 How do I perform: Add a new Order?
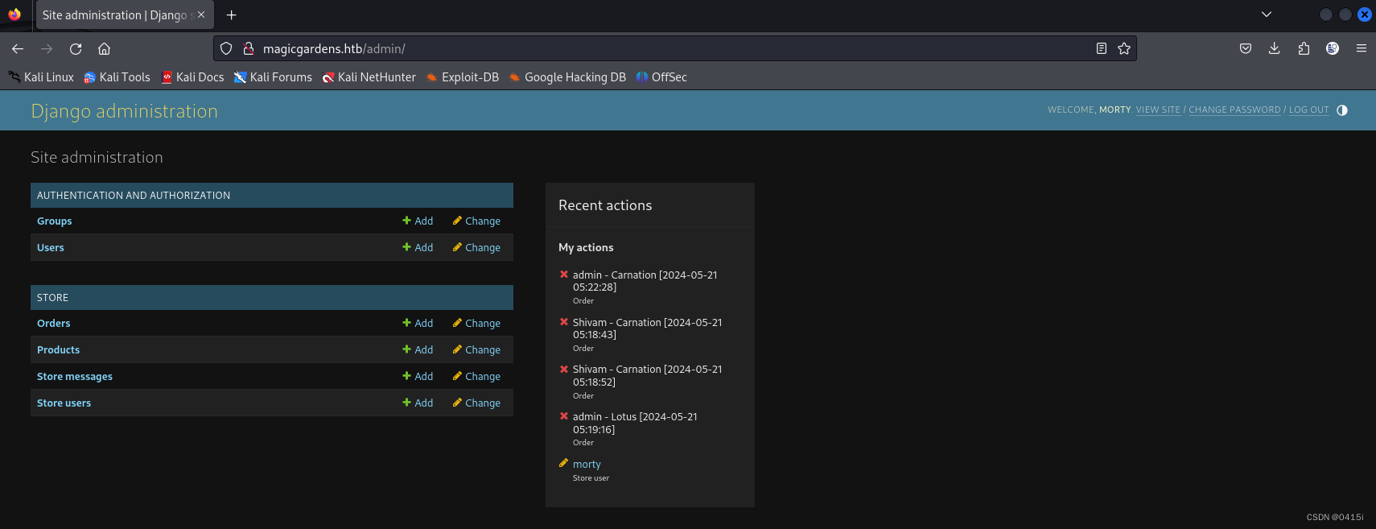[418, 324]
